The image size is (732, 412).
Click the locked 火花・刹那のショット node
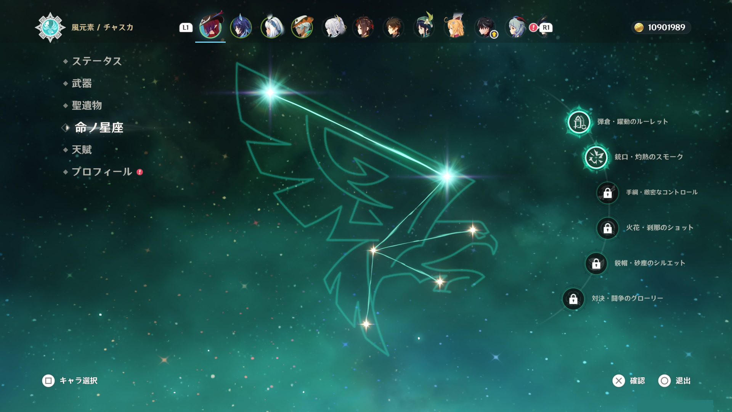coord(607,228)
